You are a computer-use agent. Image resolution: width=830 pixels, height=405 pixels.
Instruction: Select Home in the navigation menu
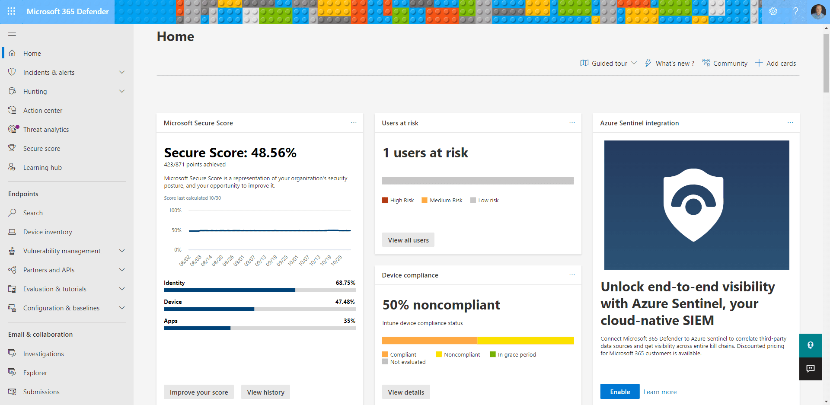32,53
